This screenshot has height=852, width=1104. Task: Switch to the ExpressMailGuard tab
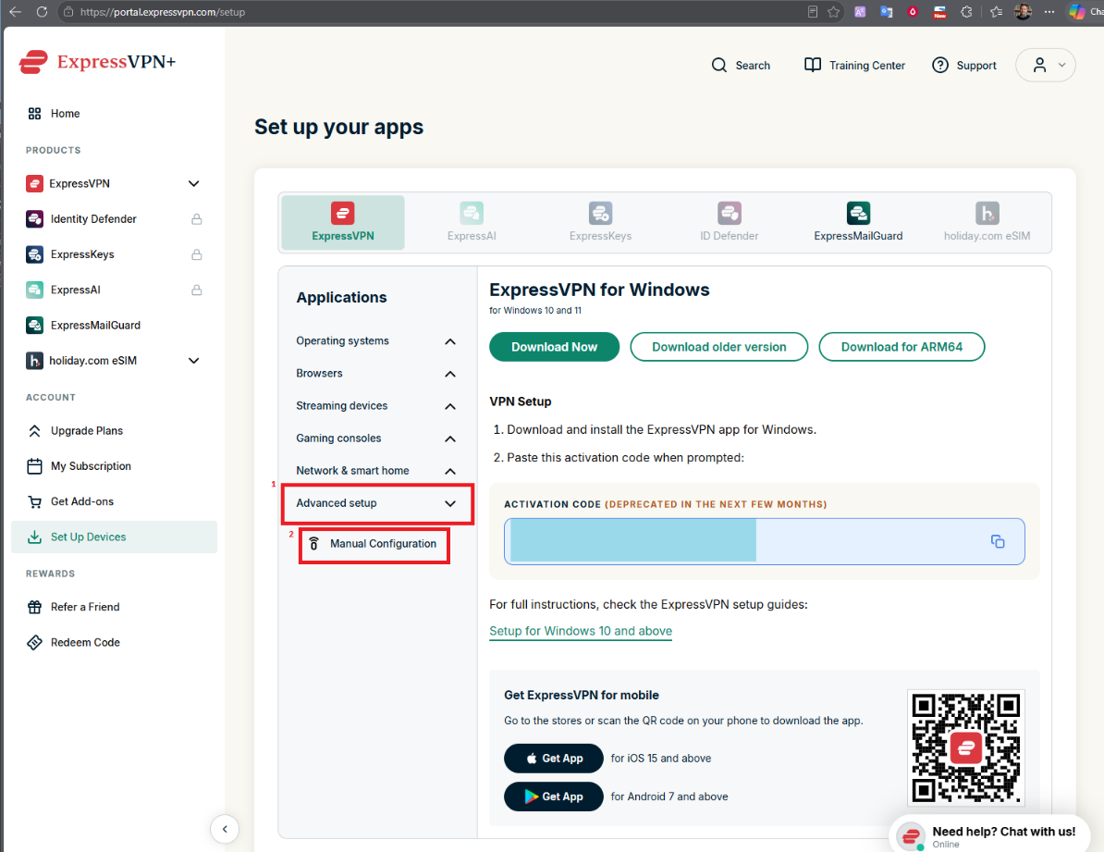[x=858, y=223]
